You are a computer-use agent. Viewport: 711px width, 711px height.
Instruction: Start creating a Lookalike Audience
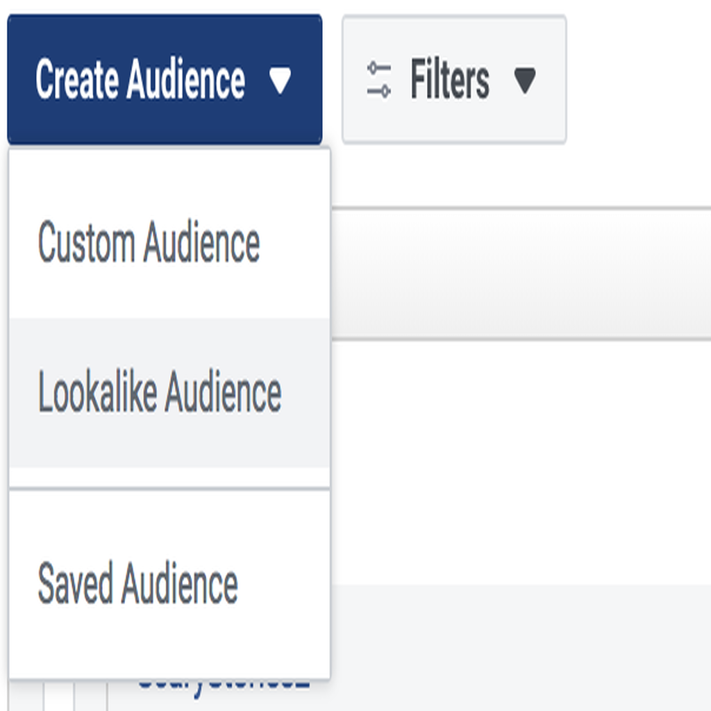(169, 392)
